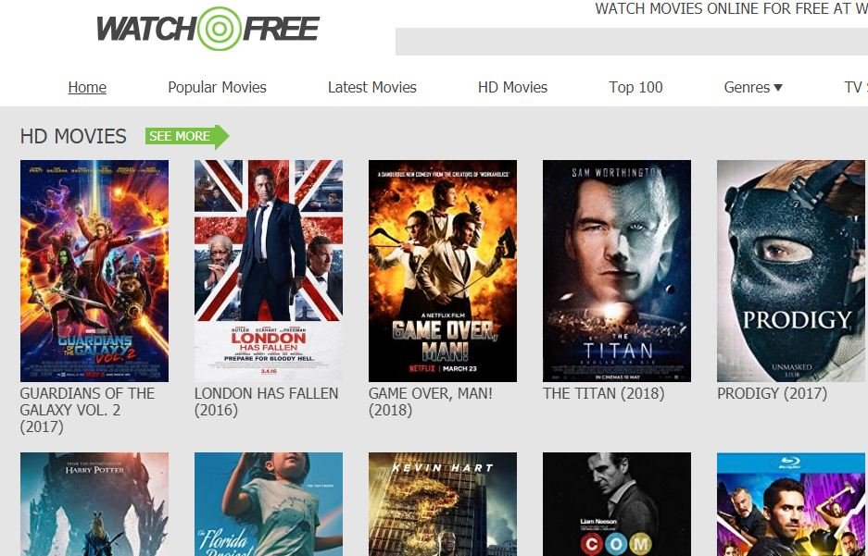Go to Popular Movies
This screenshot has height=556, width=868.
coord(217,87)
